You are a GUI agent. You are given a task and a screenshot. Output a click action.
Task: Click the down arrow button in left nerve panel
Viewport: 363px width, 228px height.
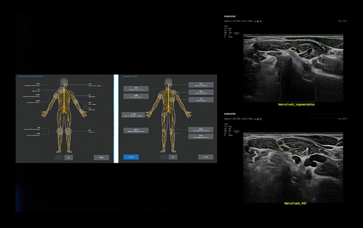click(x=60, y=157)
